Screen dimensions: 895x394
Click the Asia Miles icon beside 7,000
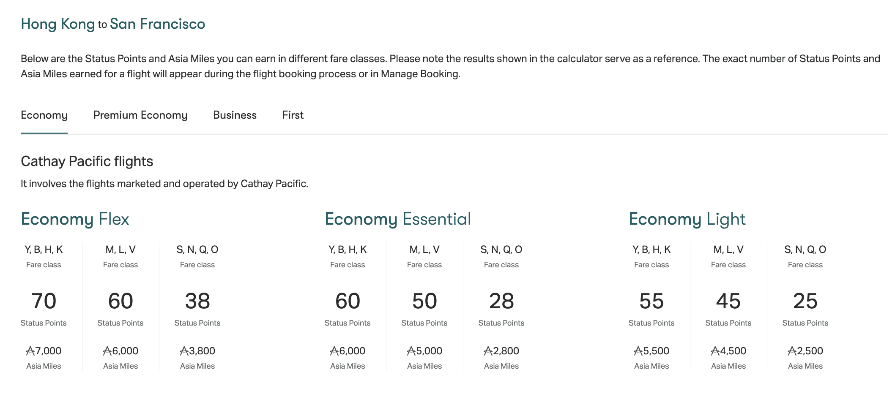(30, 351)
